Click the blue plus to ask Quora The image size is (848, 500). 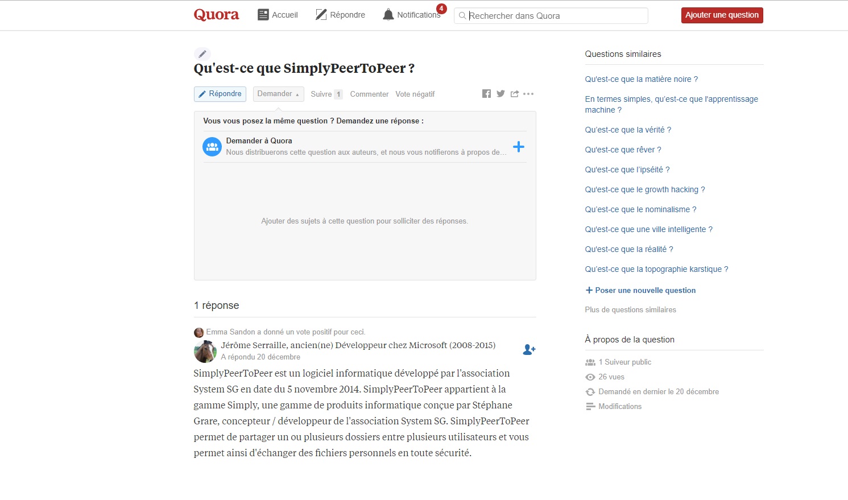click(x=518, y=147)
